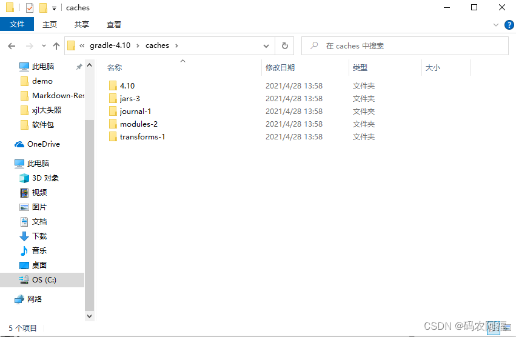Click the Properties icon in quick access toolbar
Screen dimensions: 516x337
(x=30, y=7)
